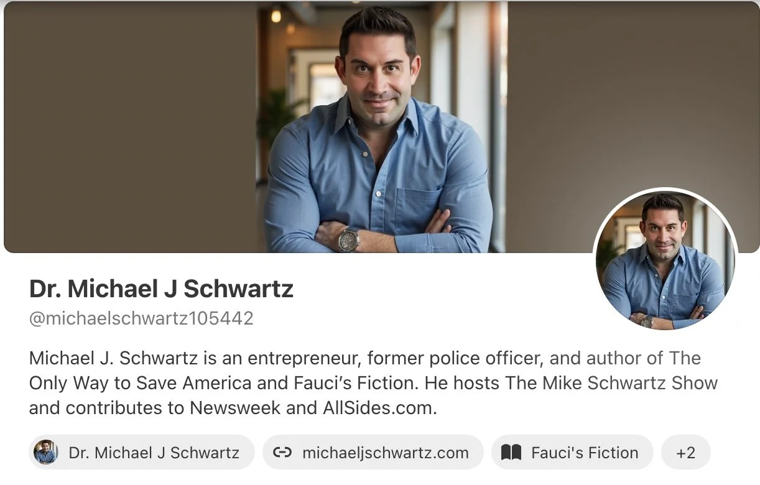The height and width of the screenshot is (485, 760).
Task: Click the bold Dr. Michael J Schwartz heading
Action: 161,289
